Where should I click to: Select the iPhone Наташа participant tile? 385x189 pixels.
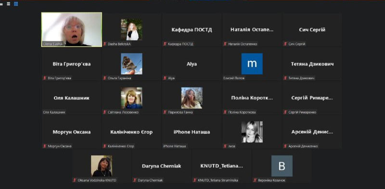[192, 132]
